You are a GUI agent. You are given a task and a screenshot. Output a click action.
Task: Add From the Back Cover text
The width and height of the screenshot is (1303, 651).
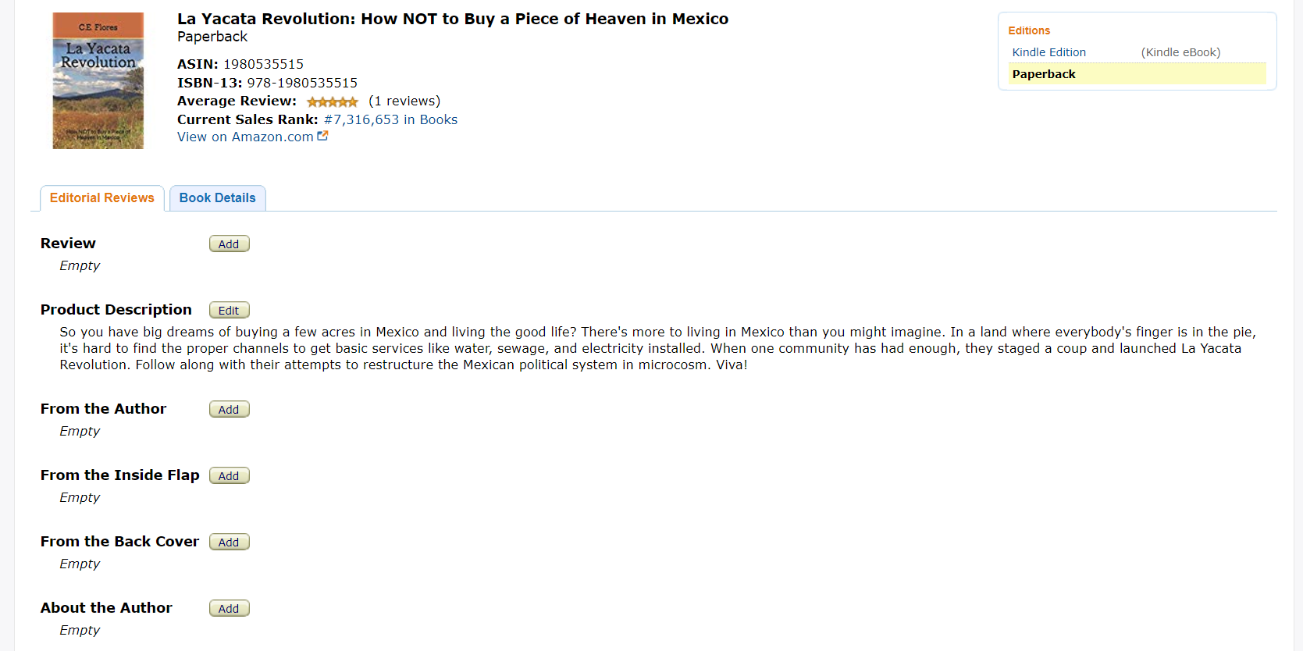(229, 542)
